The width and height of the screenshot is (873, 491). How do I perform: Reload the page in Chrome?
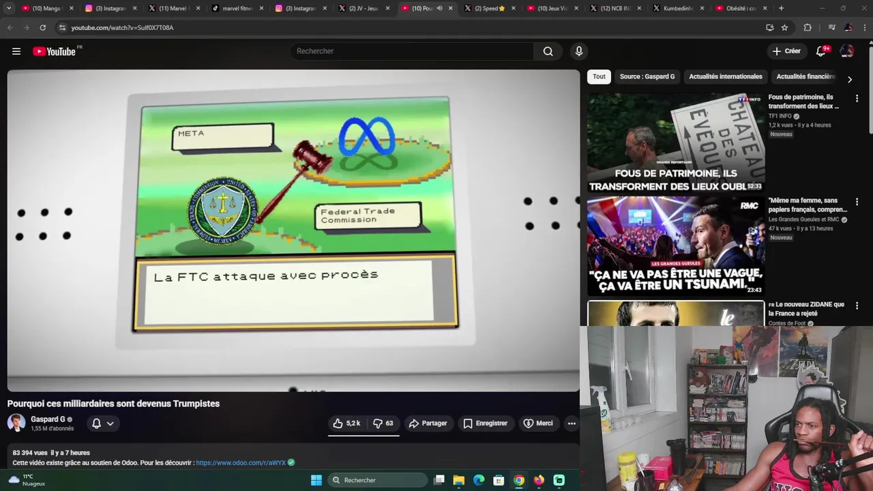(42, 27)
